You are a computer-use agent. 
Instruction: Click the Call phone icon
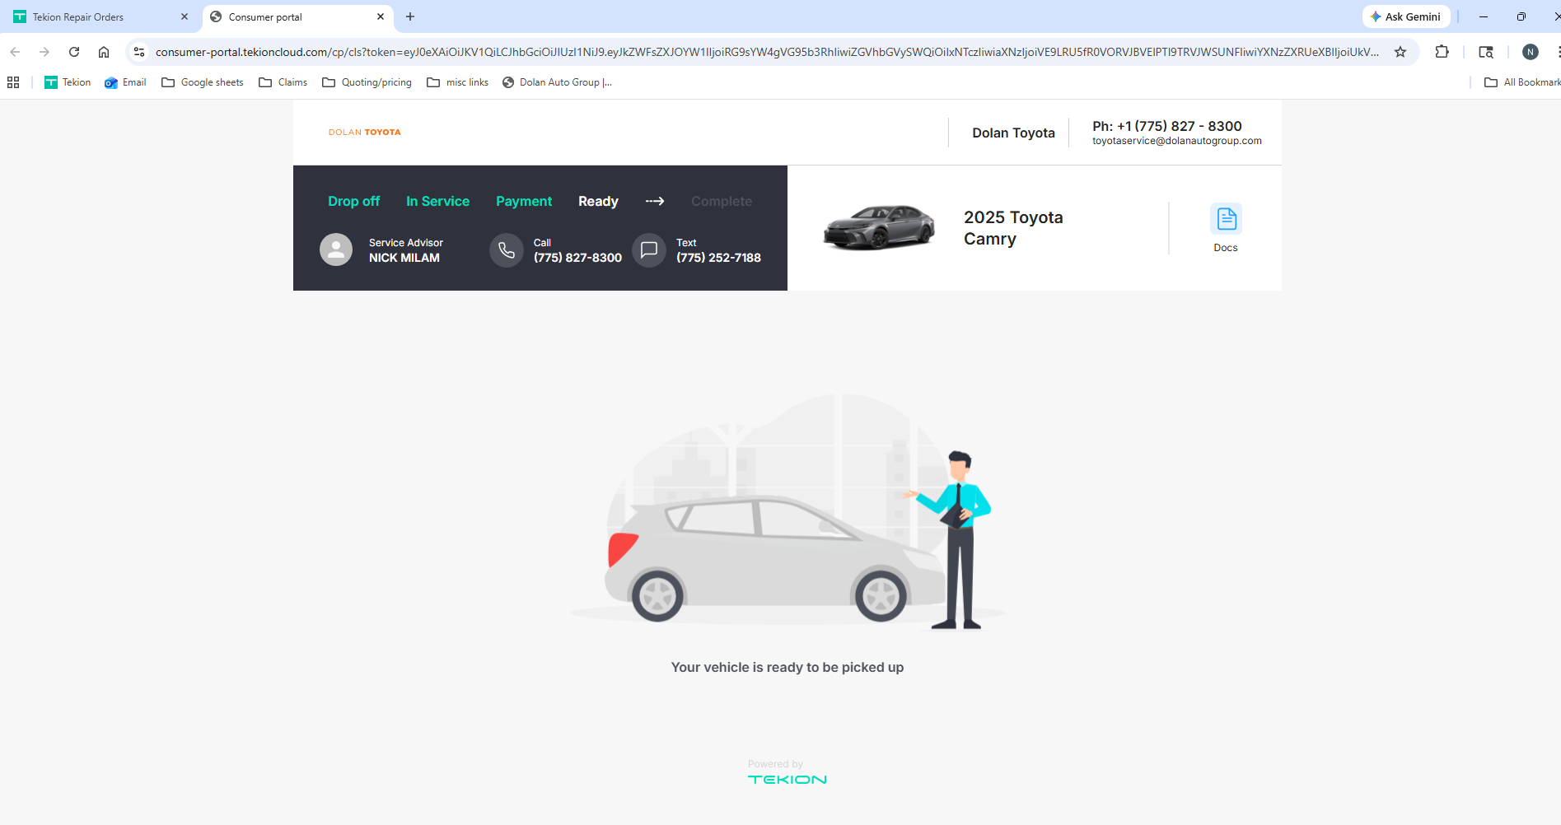[507, 250]
